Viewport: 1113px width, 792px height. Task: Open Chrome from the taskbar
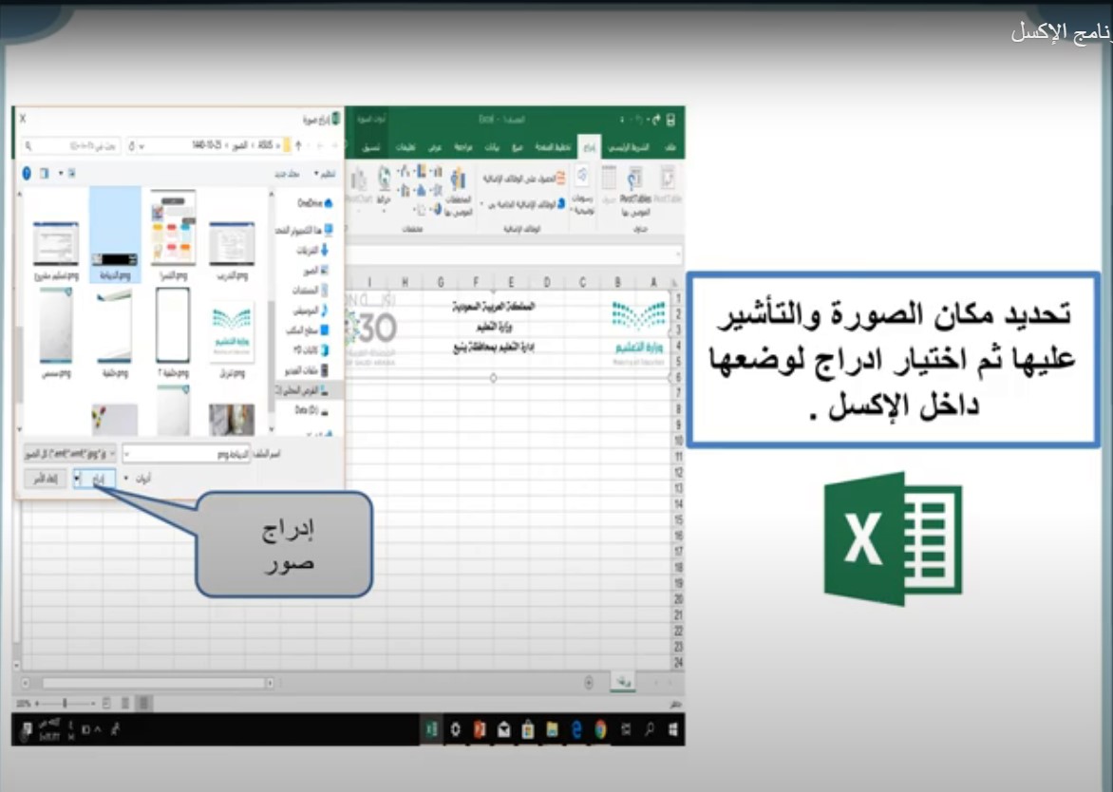[x=600, y=728]
